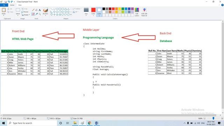Viewport: 224px width, 126px height.
Task: Open the Rotate dropdown
Action: pyautogui.click(x=26, y=15)
